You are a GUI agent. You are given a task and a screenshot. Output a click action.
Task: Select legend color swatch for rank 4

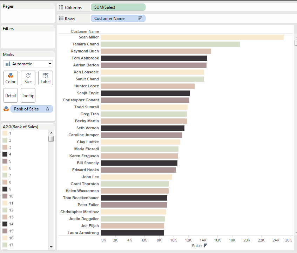tap(5, 154)
